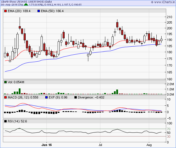
Task: Click the 0.0M volume axis label
Action: click(170, 94)
